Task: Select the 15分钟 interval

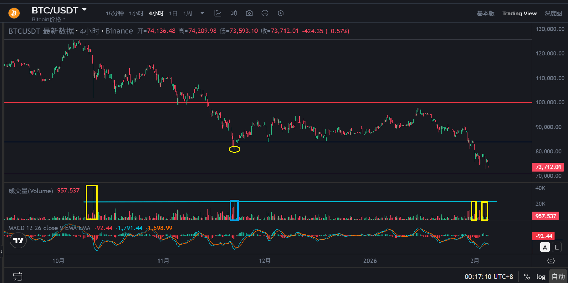Action: click(115, 13)
